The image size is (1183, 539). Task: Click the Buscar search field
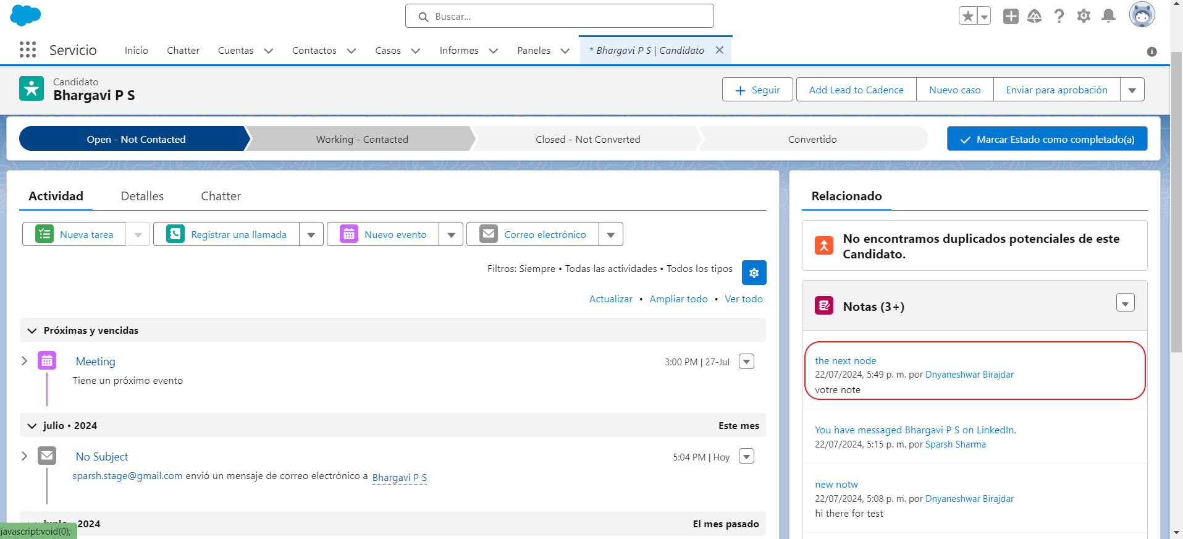click(x=560, y=16)
